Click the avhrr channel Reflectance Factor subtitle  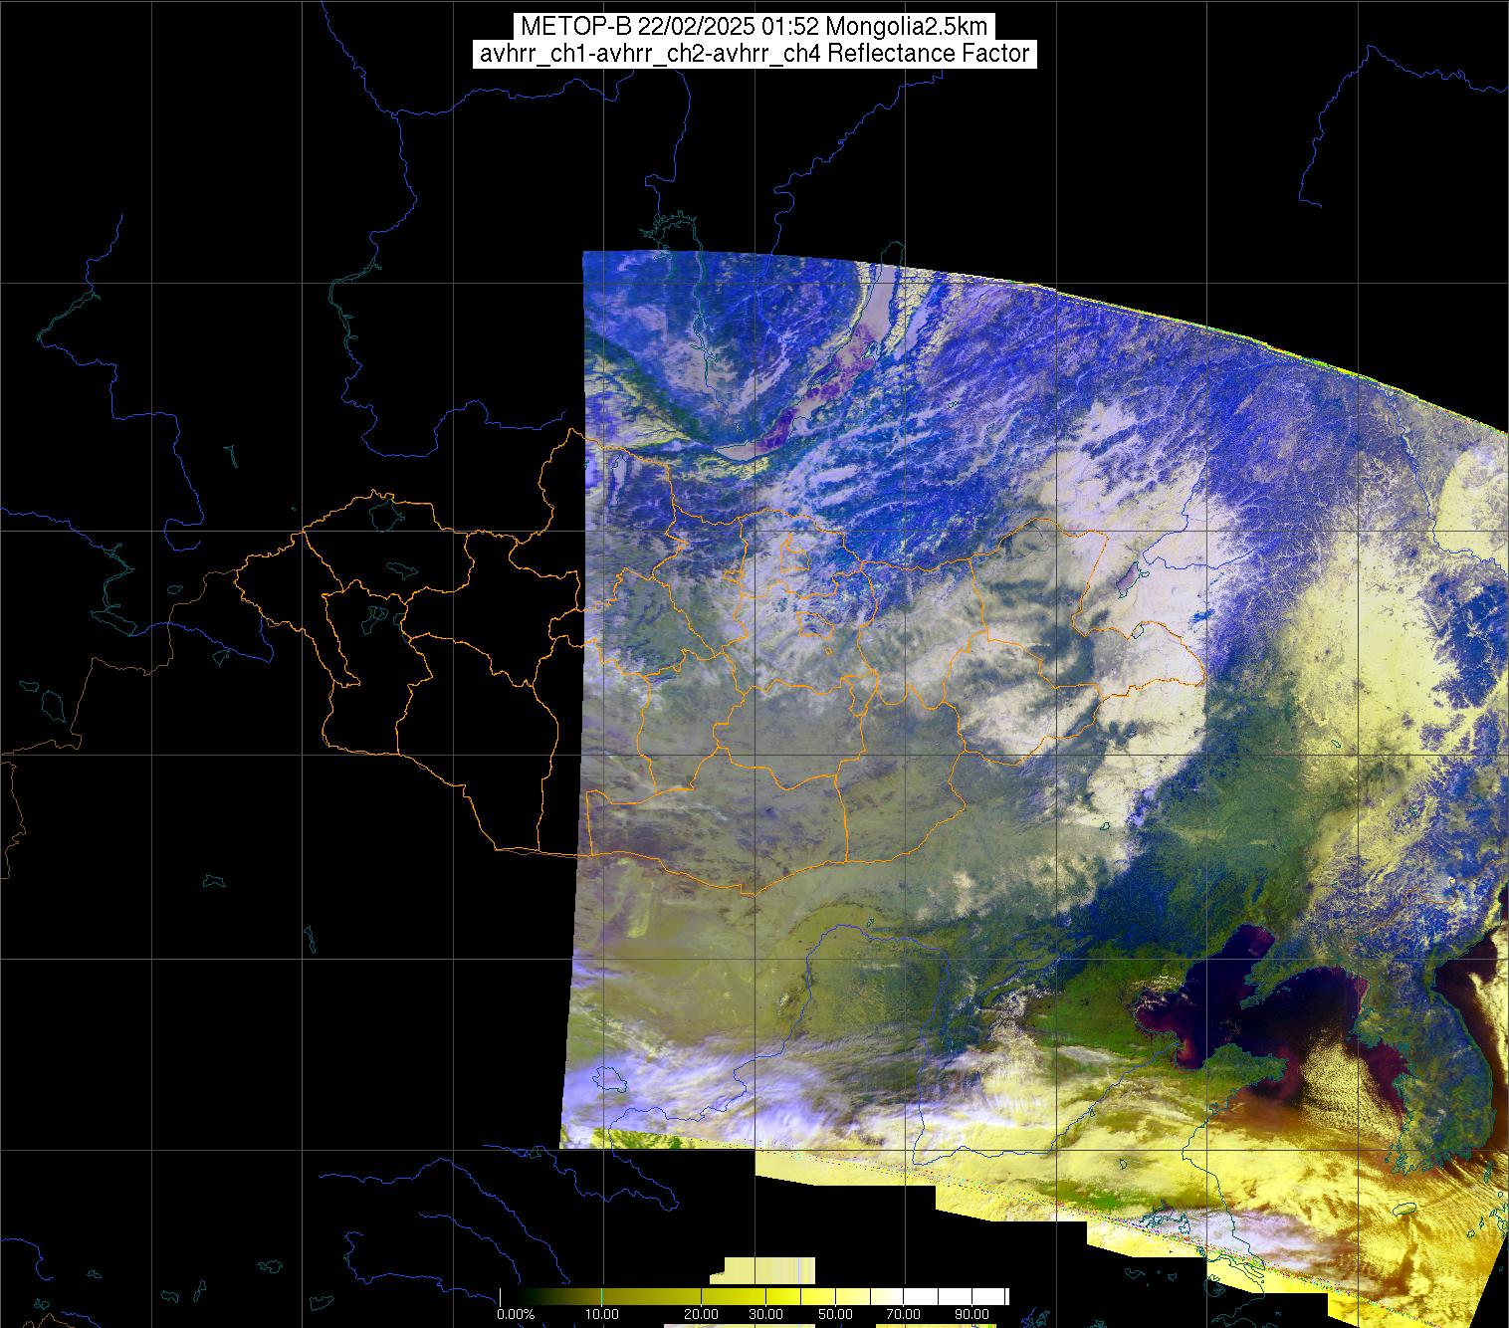[754, 54]
